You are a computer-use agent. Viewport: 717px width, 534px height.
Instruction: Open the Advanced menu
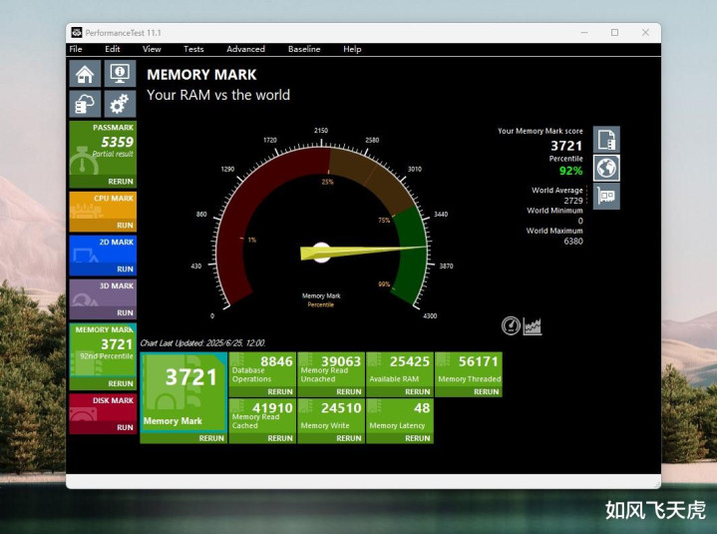pos(245,49)
